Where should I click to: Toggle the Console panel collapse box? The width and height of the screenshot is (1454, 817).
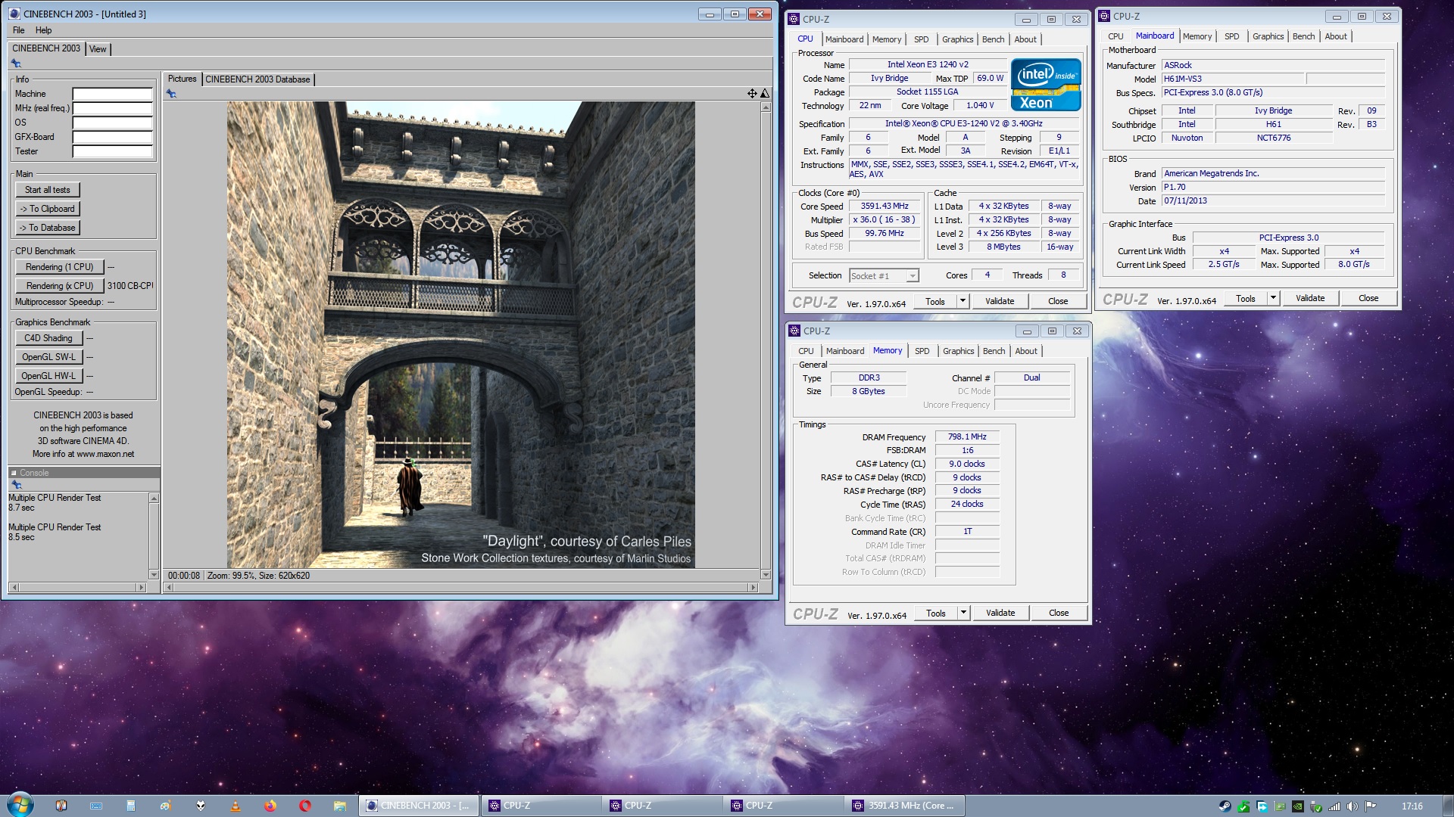(14, 473)
